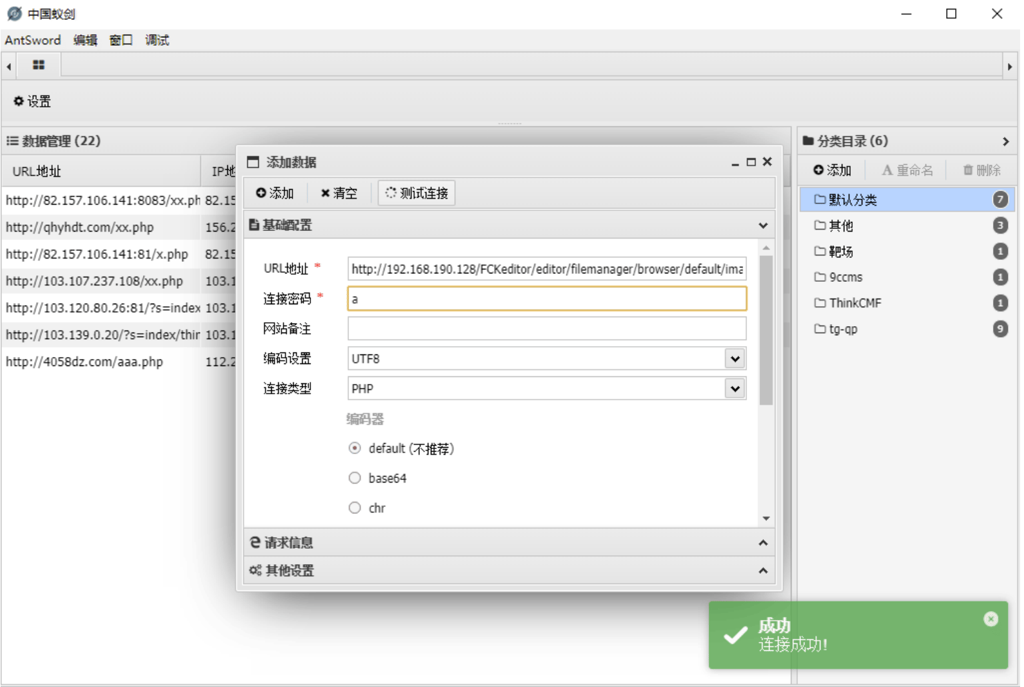Select the 靶场 folder
The image size is (1024, 687).
tap(907, 251)
